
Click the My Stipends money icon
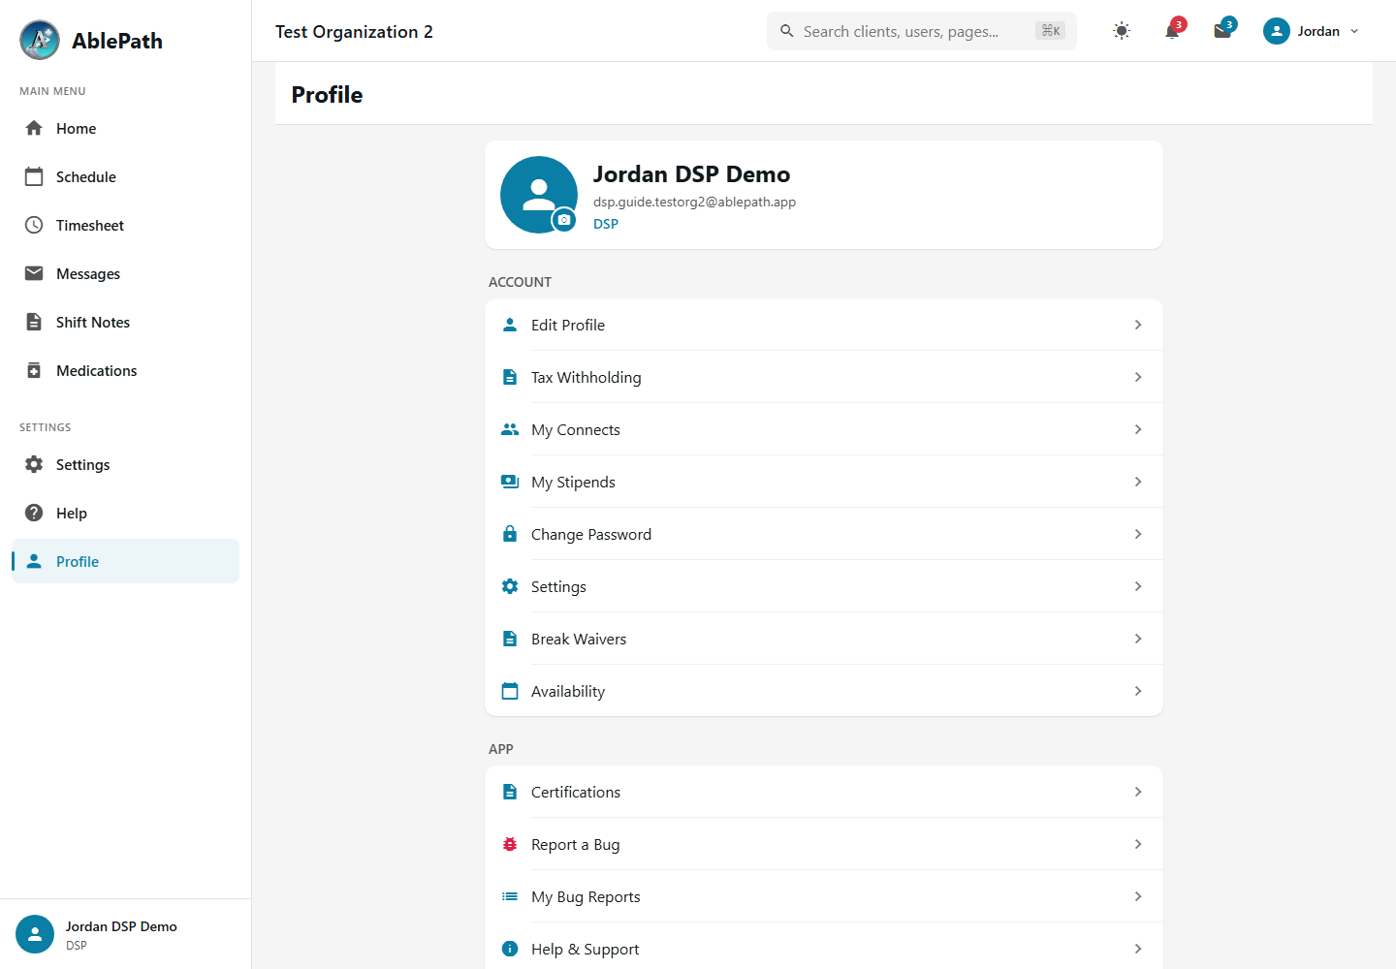pos(510,482)
